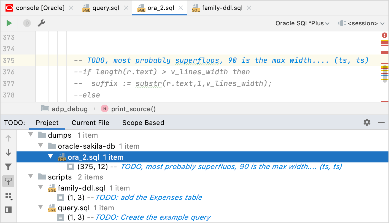Screen dimensions: 389x223
Task: Collapse the scripts folder node
Action: tap(31, 177)
